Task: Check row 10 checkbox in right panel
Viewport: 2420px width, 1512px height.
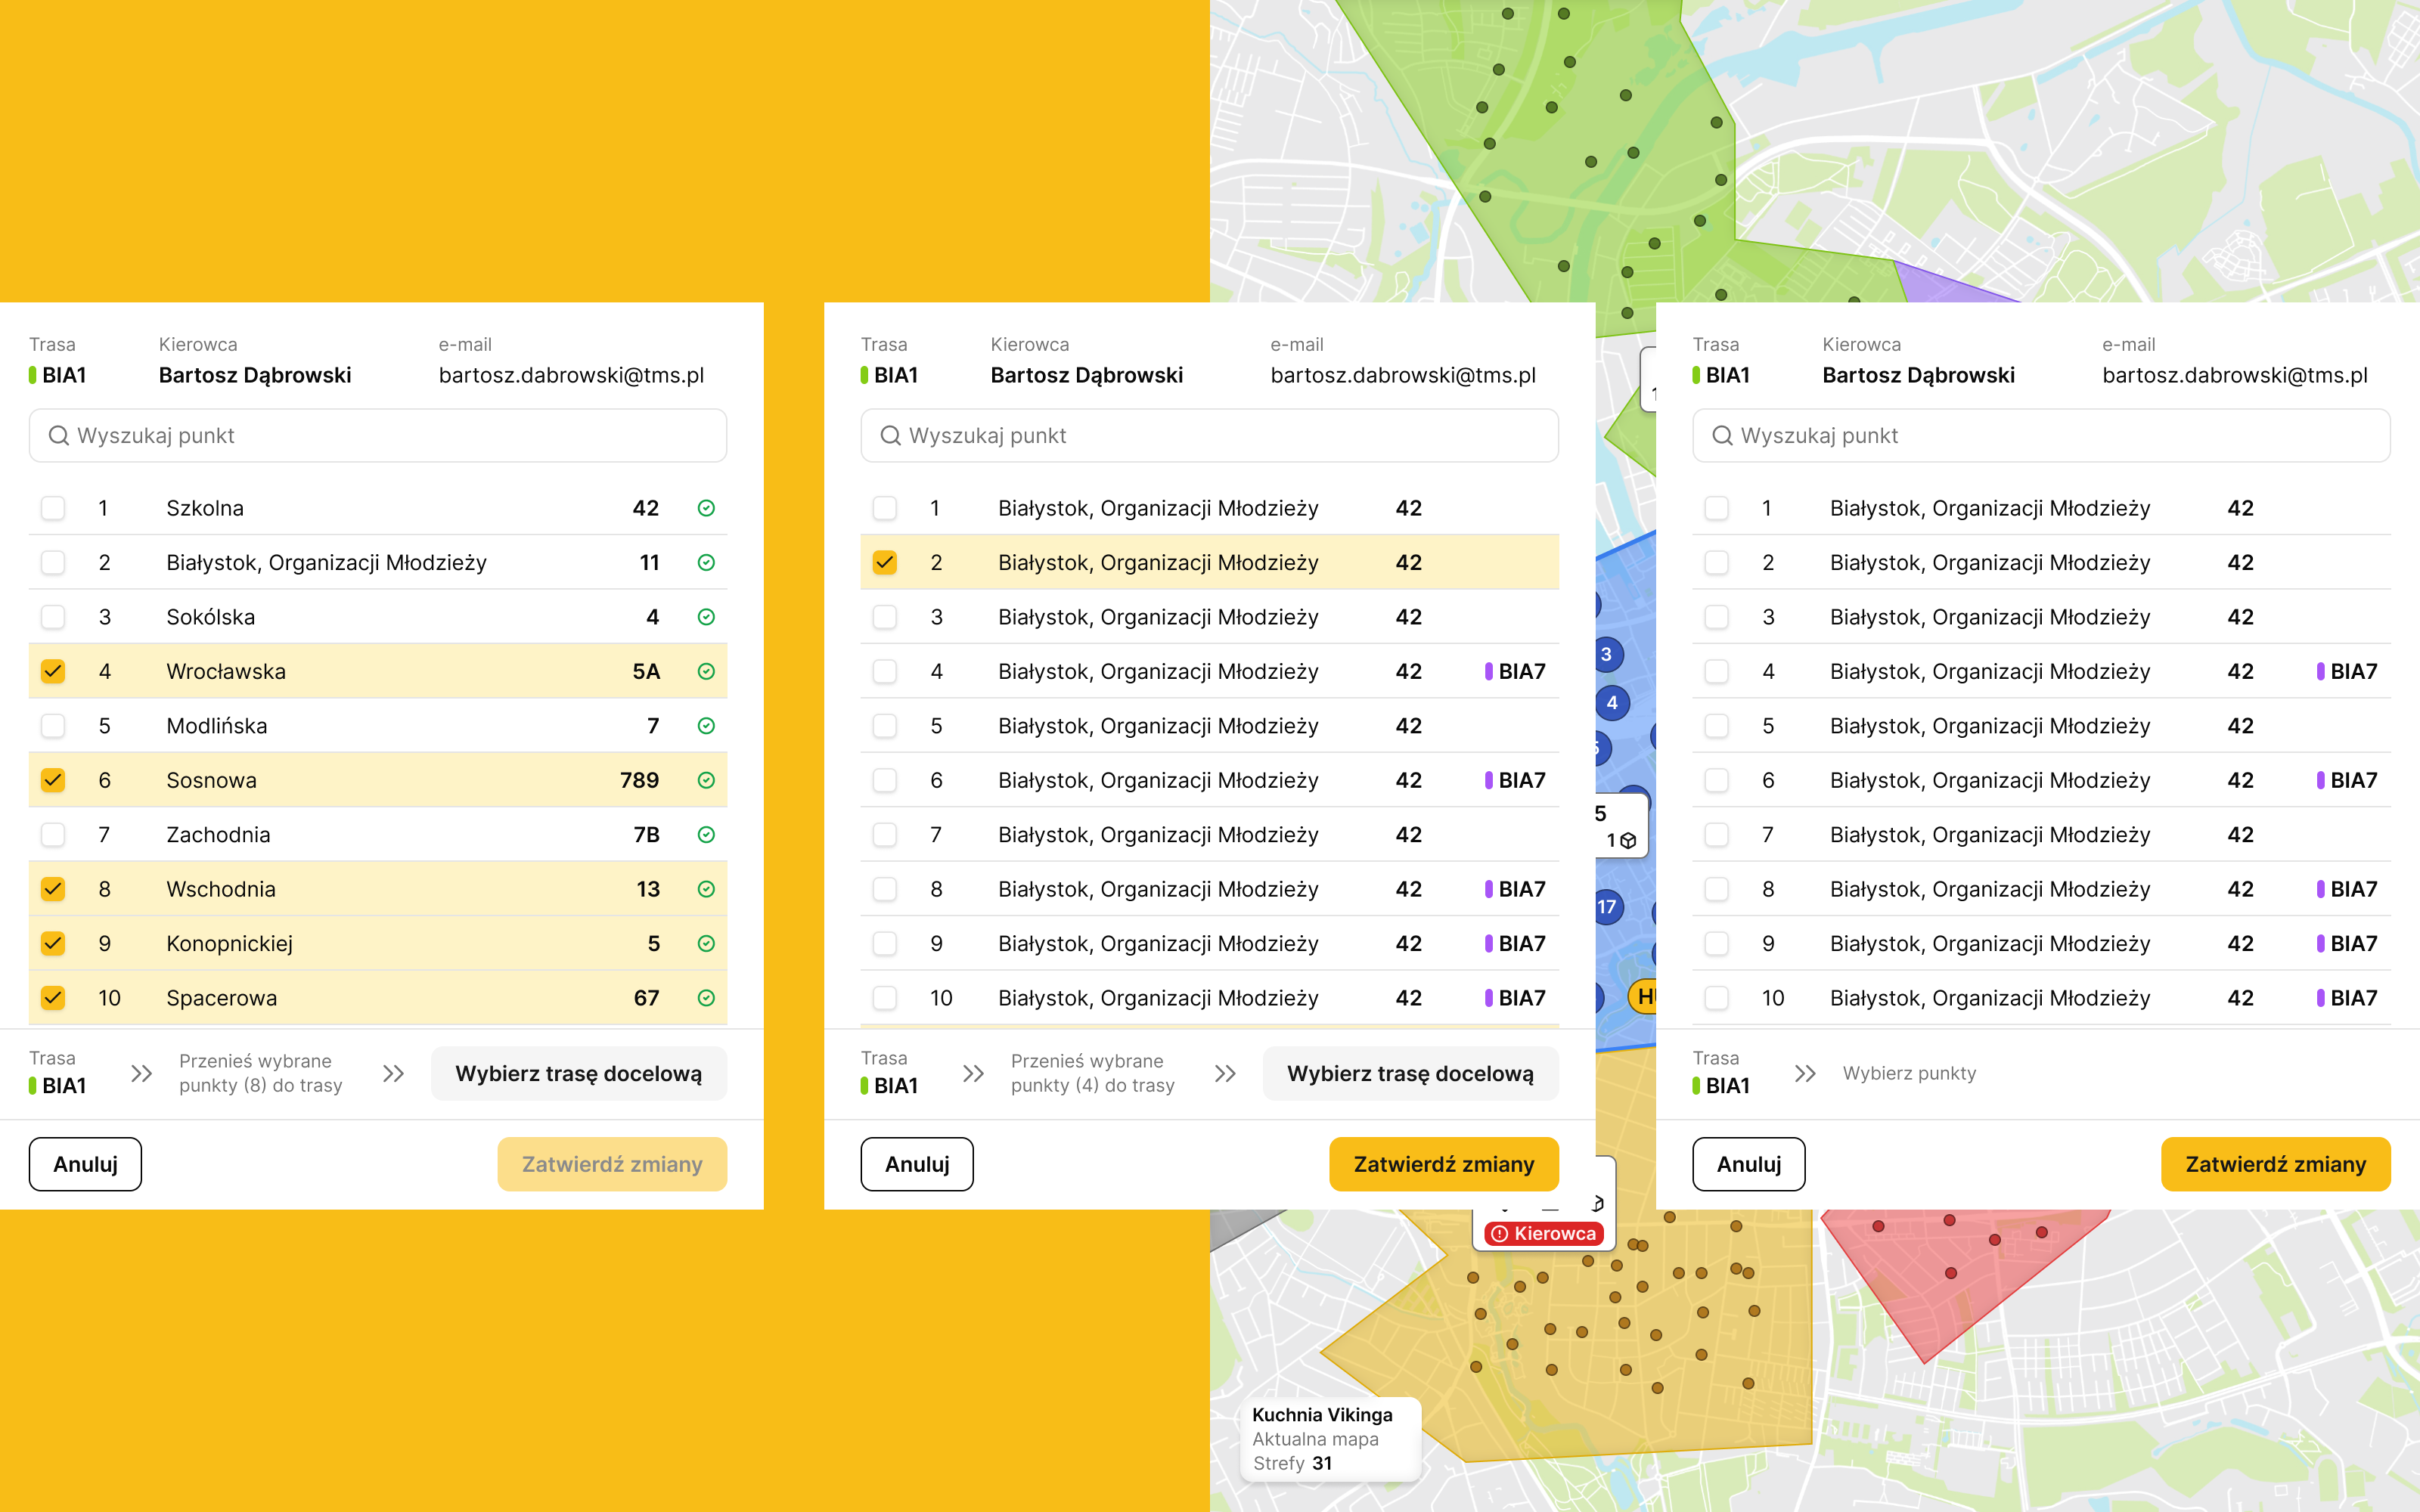Action: tap(1717, 998)
